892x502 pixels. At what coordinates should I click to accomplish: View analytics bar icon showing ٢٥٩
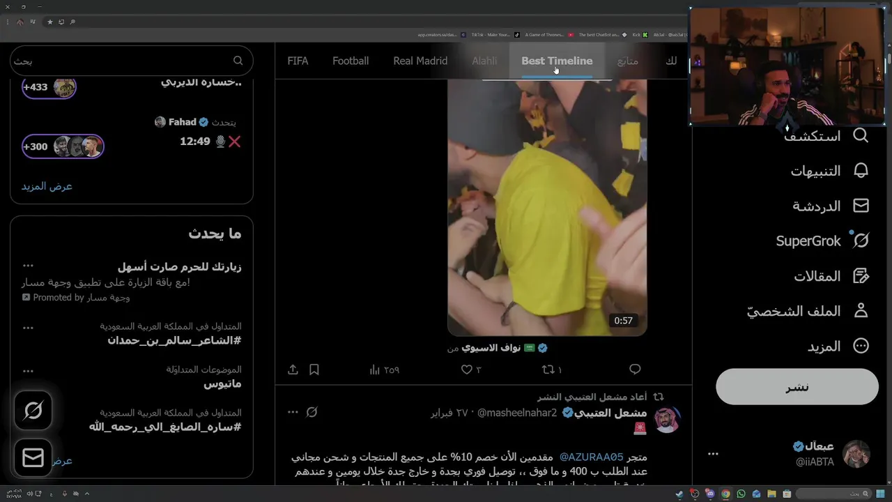click(x=374, y=369)
